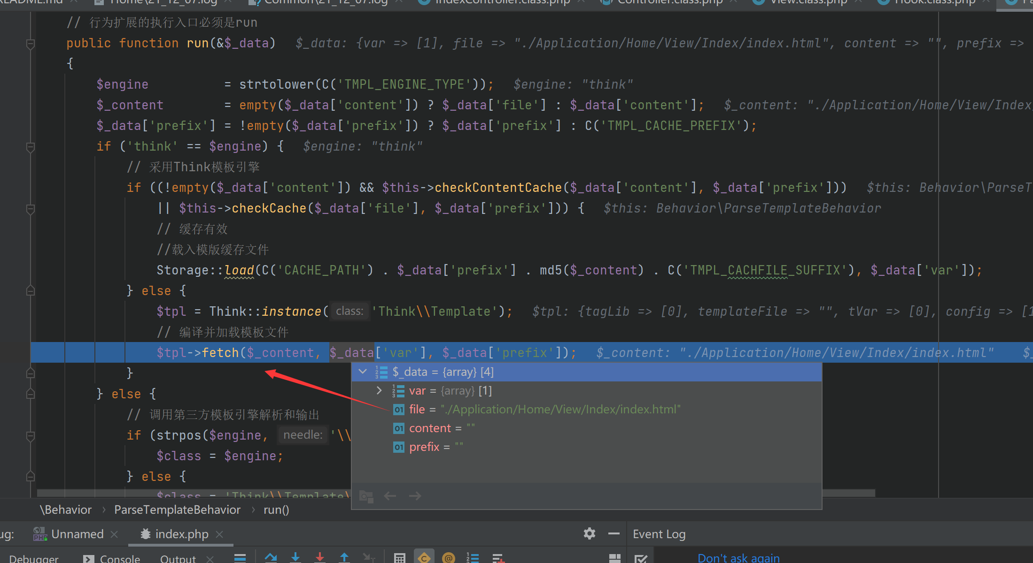Hide the debug tool window with minus icon
Viewport: 1033px width, 563px height.
click(x=614, y=533)
